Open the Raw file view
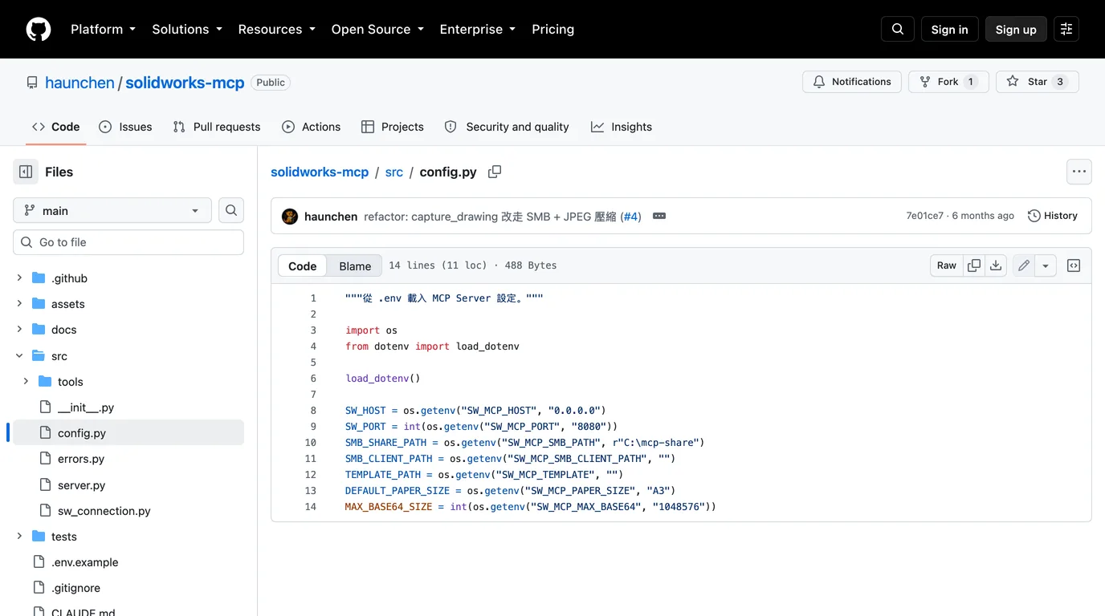This screenshot has width=1105, height=616. 947,265
